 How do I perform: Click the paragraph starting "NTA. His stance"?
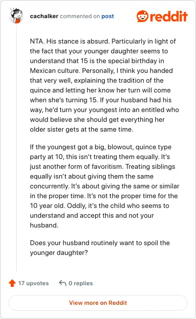pyautogui.click(x=104, y=85)
